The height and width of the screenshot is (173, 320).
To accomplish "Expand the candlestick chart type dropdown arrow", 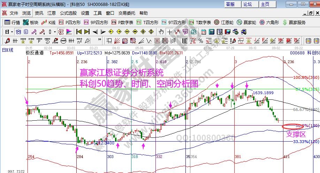I will click(x=55, y=32).
